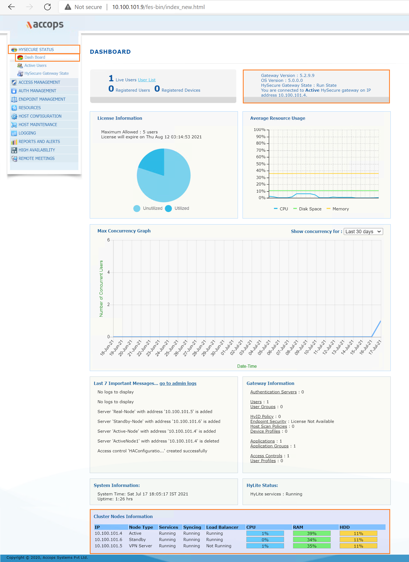409x562 pixels.
Task: Click the Access Management icon
Action: 14,82
